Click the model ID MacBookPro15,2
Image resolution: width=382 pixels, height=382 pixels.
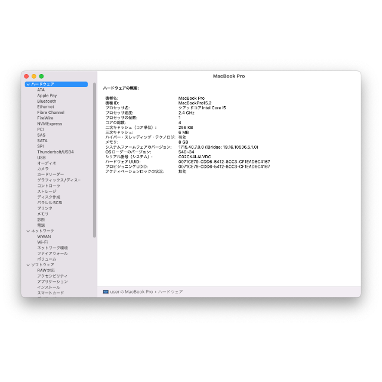point(195,103)
